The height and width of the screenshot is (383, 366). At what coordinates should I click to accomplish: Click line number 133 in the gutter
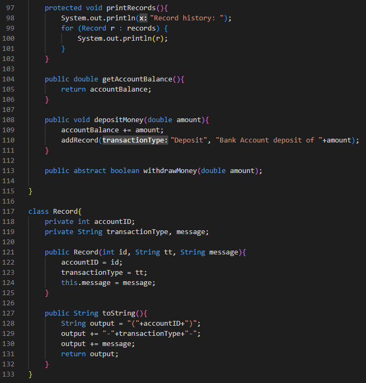(x=9, y=374)
